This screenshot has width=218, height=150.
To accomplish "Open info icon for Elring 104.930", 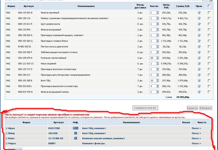I will [x=76, y=133].
